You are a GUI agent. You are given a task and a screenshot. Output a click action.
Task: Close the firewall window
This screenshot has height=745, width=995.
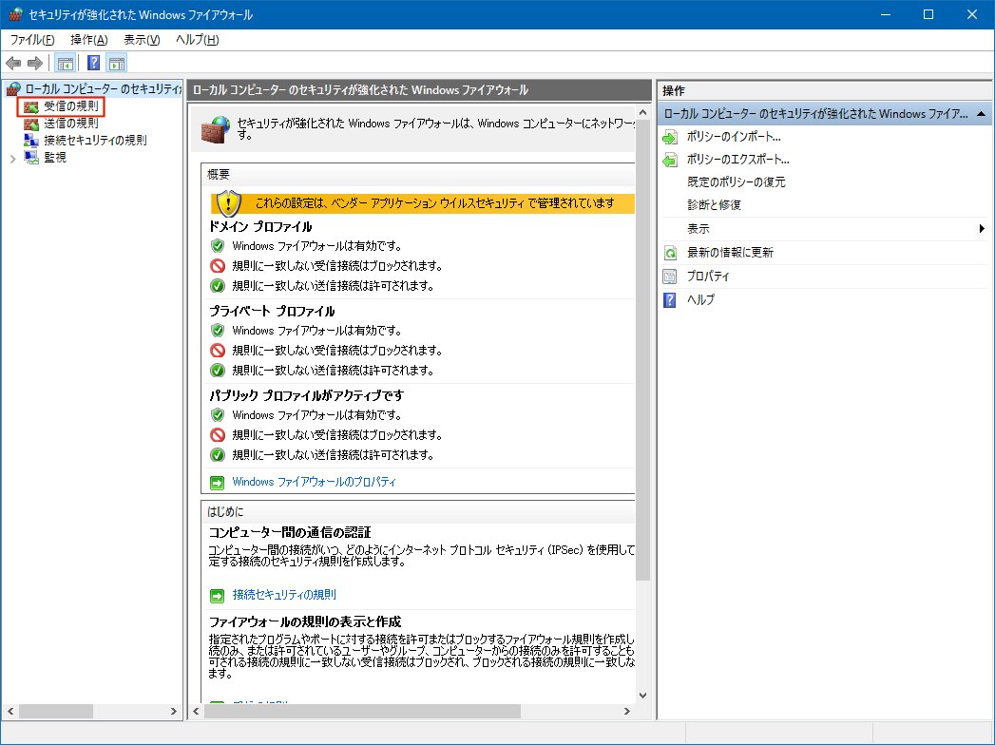click(x=971, y=14)
